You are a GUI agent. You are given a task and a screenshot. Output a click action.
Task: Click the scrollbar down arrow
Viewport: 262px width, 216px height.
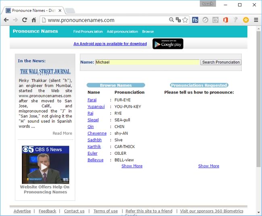[x=258, y=212]
